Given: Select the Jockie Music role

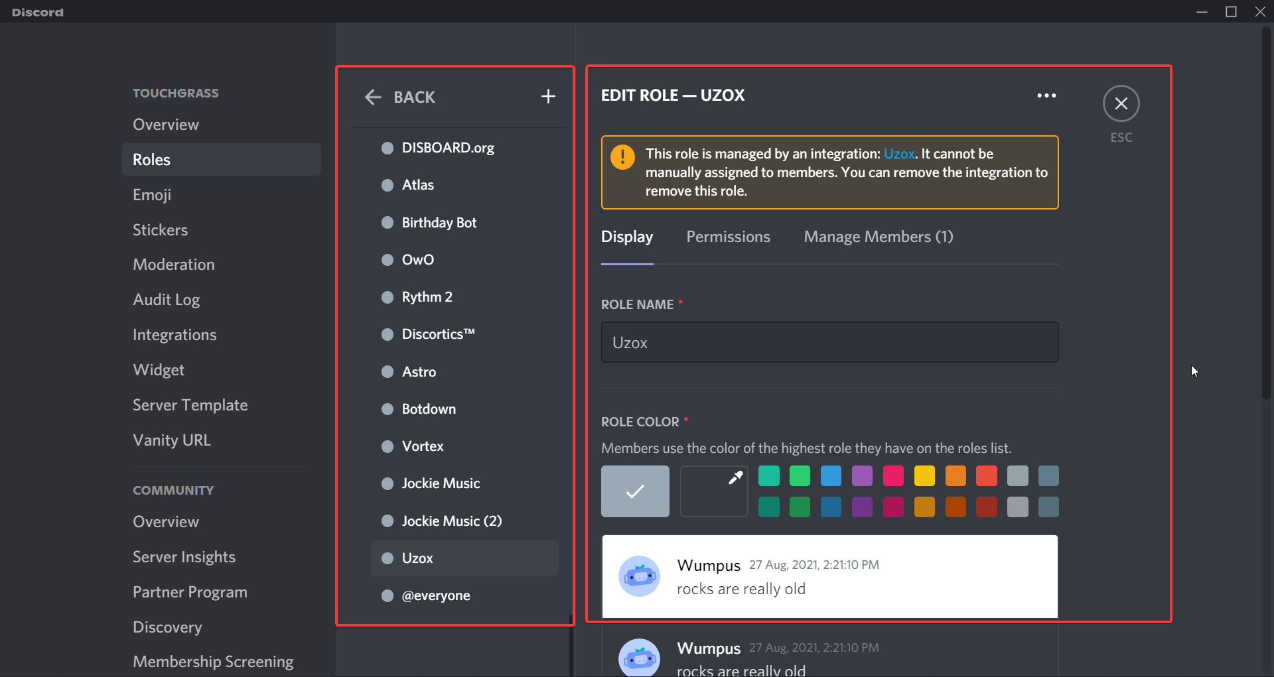Looking at the screenshot, I should pyautogui.click(x=464, y=483).
